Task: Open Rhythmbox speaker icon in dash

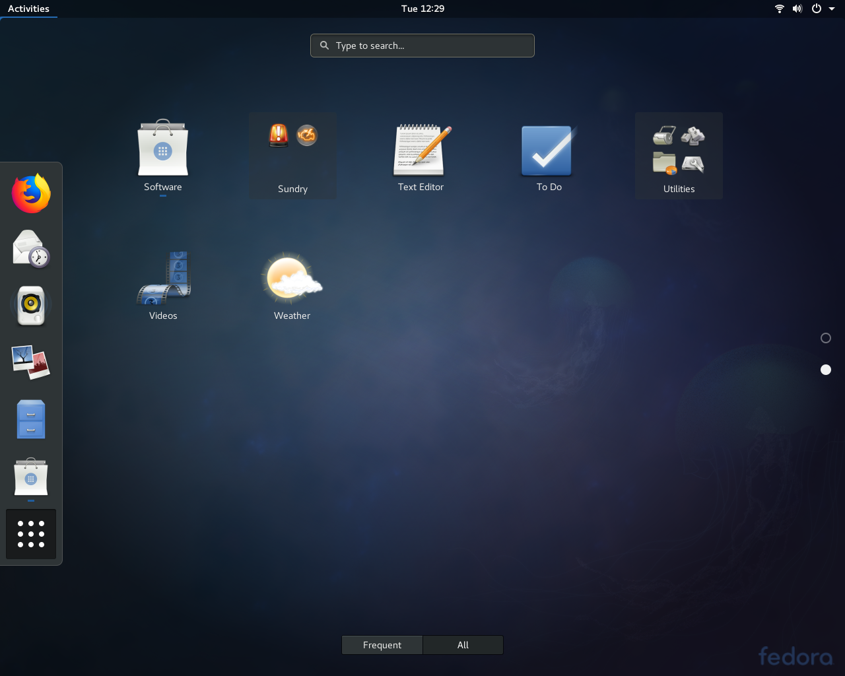Action: tap(31, 306)
